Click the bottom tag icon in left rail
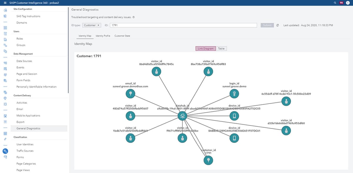Viewport: 353px width, 173px height. coord(5,157)
